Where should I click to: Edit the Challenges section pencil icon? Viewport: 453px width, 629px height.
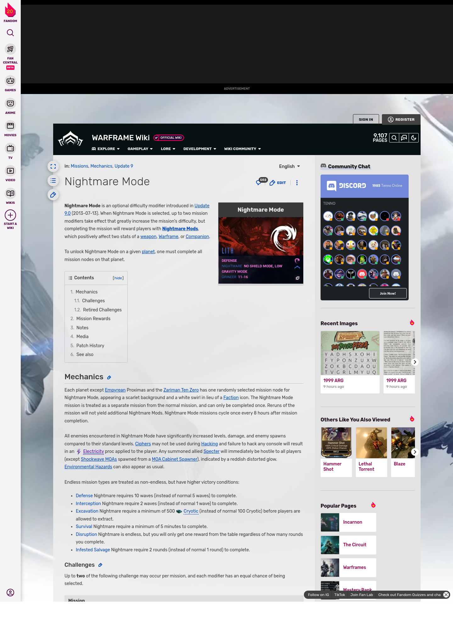[100, 565]
